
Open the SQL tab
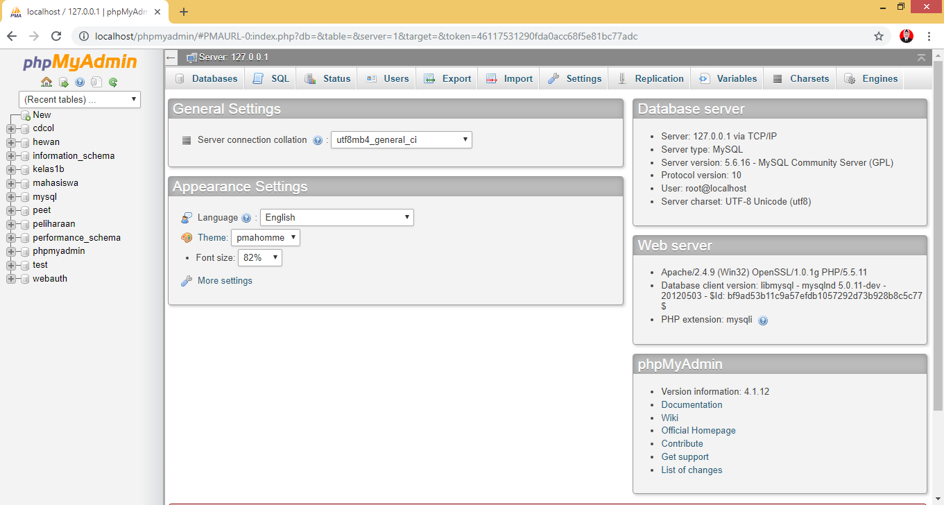tap(271, 79)
